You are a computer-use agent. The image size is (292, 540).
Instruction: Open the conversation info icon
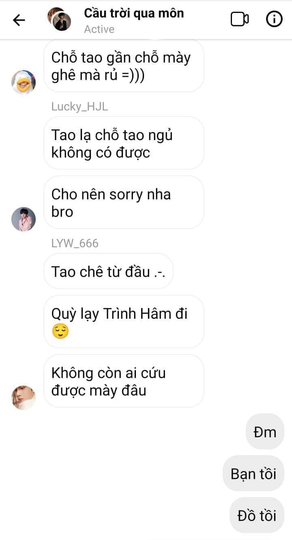pos(274,19)
